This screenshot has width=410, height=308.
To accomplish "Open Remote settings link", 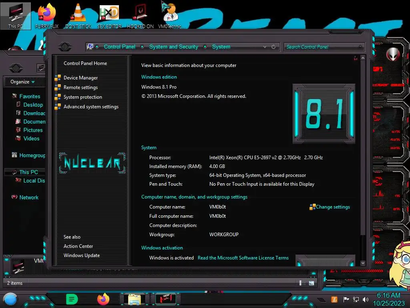I will 80,87.
